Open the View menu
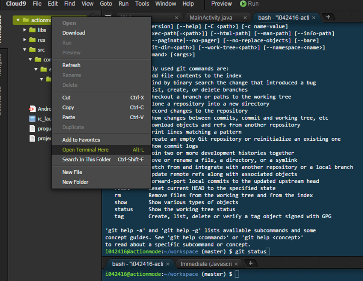Viewport: 363px width, 281px height. [x=87, y=4]
